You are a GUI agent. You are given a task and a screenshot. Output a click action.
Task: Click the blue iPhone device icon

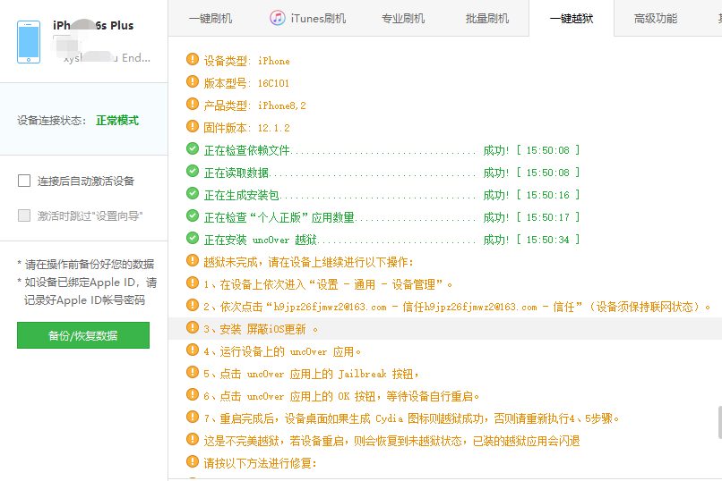[x=29, y=41]
